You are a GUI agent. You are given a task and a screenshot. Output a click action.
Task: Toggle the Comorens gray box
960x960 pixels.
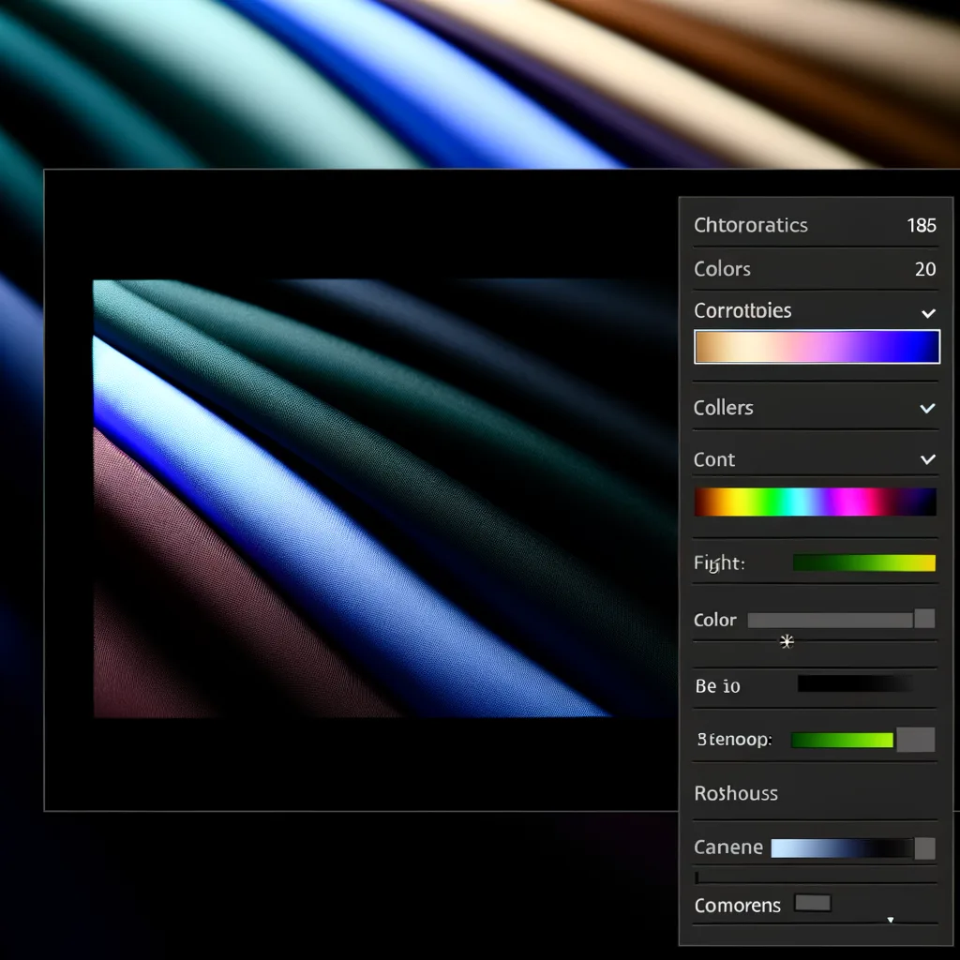coord(813,904)
